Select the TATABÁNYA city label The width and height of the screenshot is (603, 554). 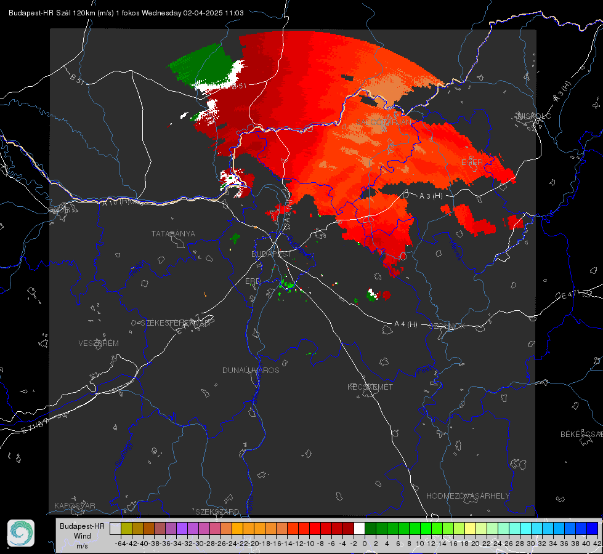(x=173, y=233)
